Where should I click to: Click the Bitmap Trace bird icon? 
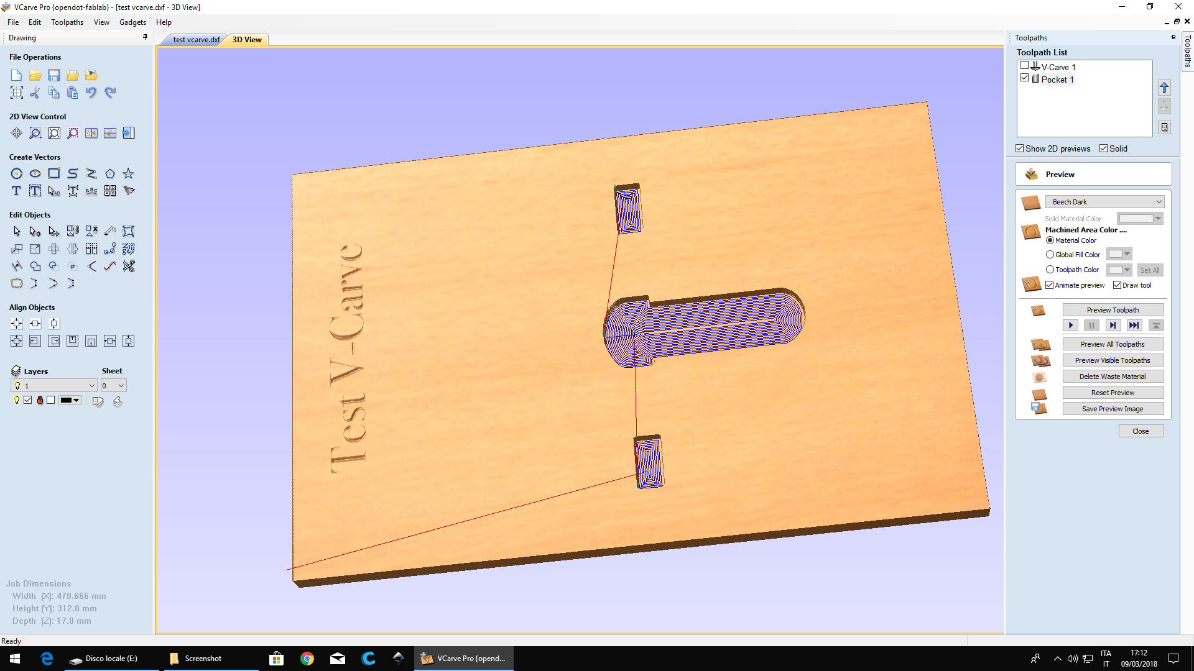click(129, 191)
